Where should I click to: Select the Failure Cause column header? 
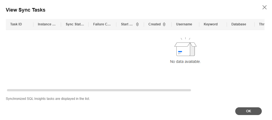(x=102, y=24)
